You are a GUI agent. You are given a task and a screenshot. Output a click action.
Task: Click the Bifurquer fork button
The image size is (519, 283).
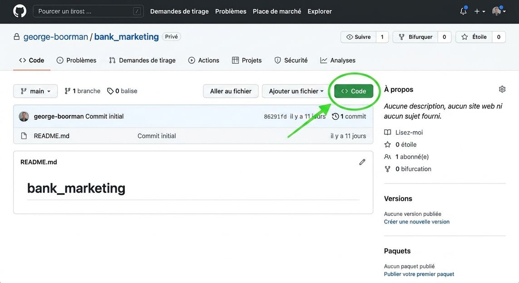415,37
